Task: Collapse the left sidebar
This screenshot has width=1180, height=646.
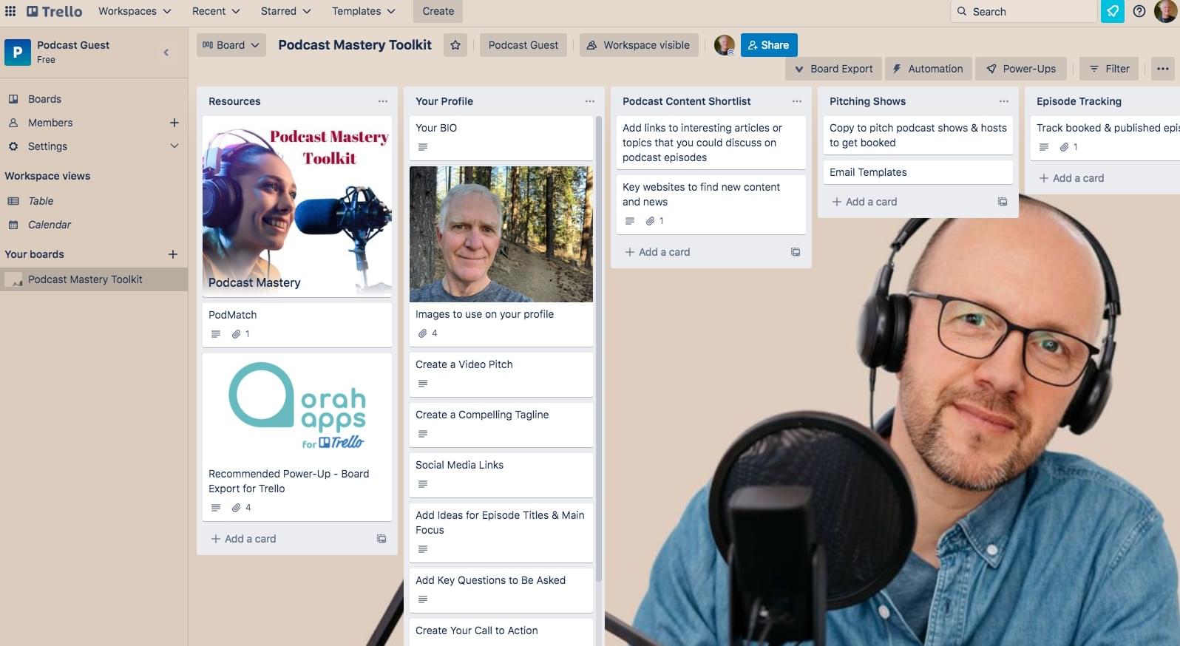Action: click(166, 52)
